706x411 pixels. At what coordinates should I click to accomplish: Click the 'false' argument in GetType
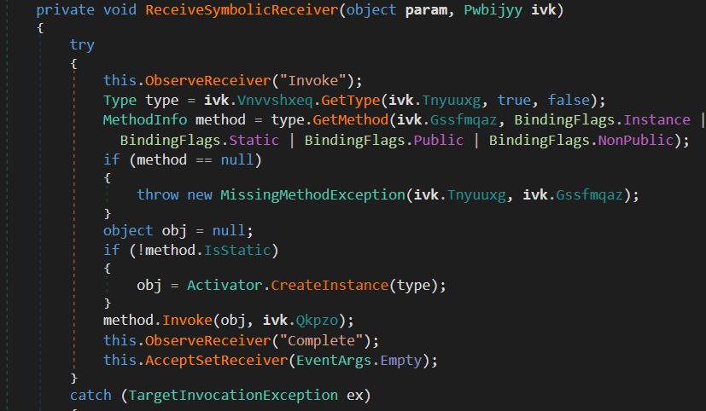pyautogui.click(x=569, y=100)
